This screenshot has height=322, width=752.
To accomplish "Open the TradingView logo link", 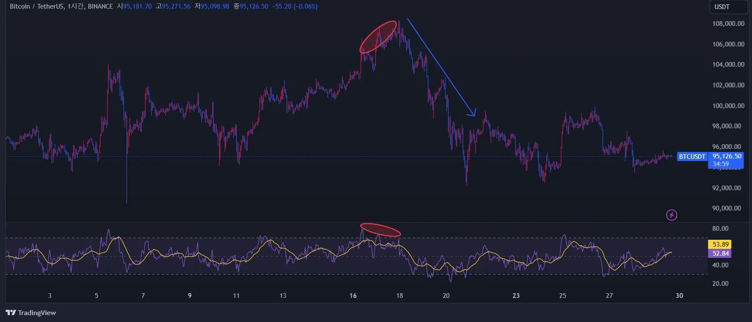I will [x=31, y=313].
